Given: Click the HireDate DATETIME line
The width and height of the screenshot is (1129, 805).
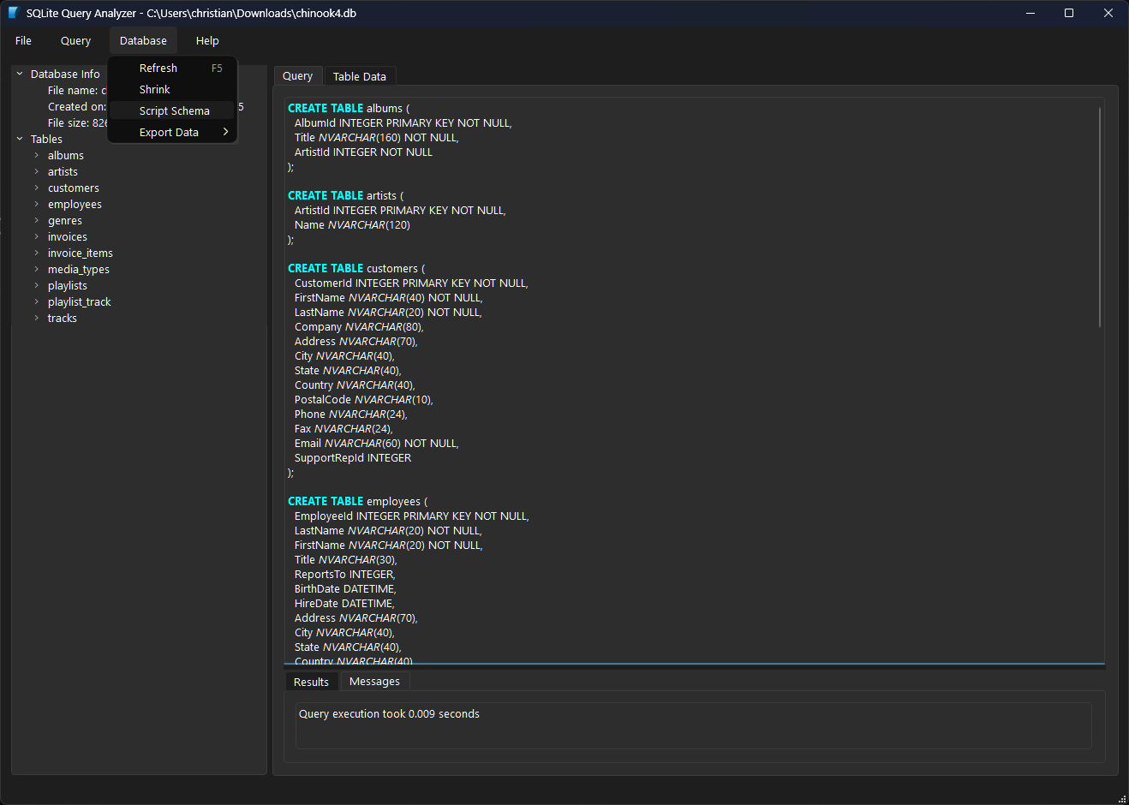Looking at the screenshot, I should (344, 603).
